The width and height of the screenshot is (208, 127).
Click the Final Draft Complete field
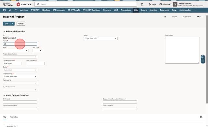pos(20,109)
